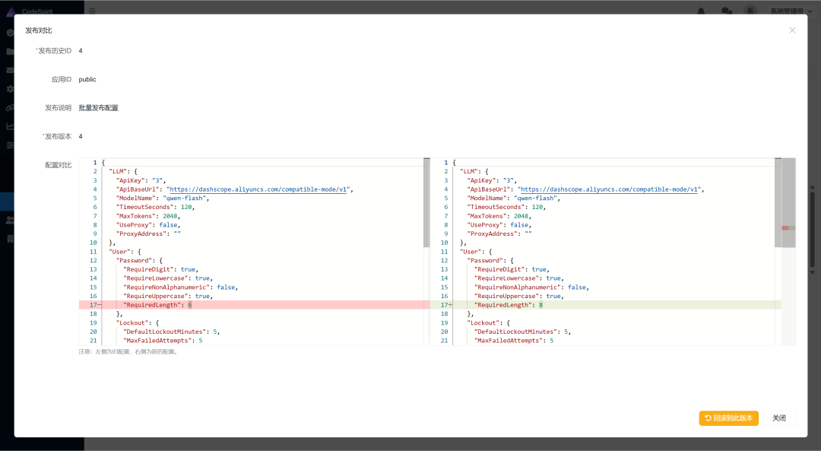This screenshot has width=821, height=451.
Task: Click the 发布历史ID value 4
Action: pos(81,51)
